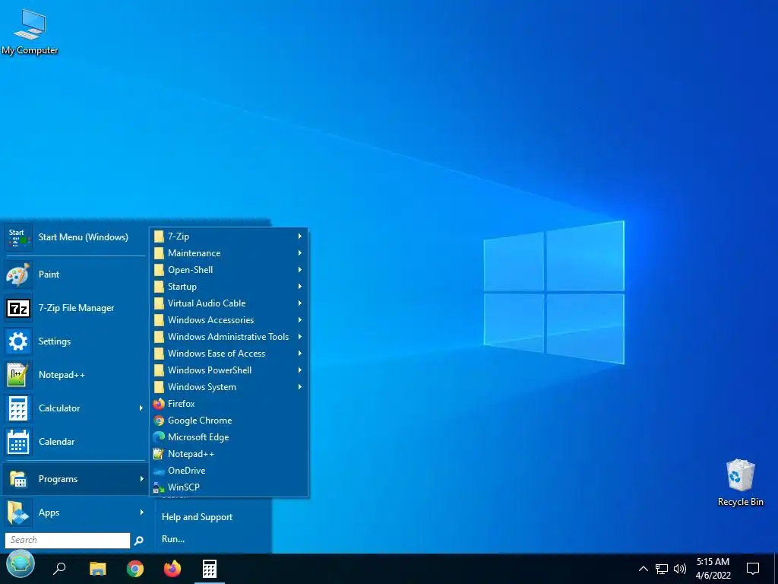Click the Calendar icon in start menu
Image resolution: width=778 pixels, height=584 pixels.
click(18, 442)
